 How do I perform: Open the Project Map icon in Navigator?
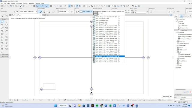[x=181, y=16]
